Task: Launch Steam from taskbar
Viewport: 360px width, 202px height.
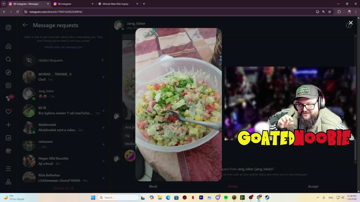Action: 267,198
